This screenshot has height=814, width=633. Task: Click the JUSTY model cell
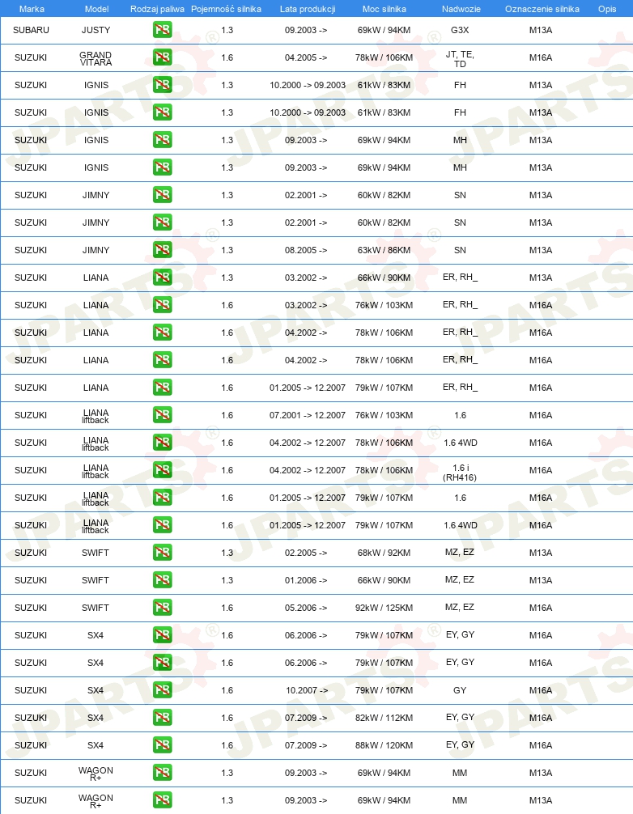click(x=96, y=30)
